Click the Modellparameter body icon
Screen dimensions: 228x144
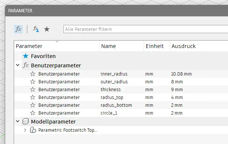coord(26,121)
